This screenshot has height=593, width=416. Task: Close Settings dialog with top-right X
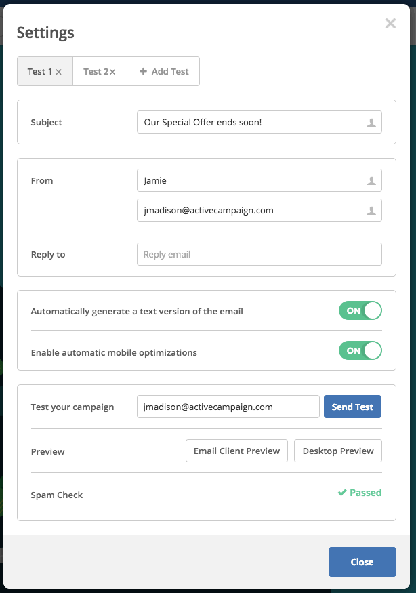pyautogui.click(x=391, y=24)
